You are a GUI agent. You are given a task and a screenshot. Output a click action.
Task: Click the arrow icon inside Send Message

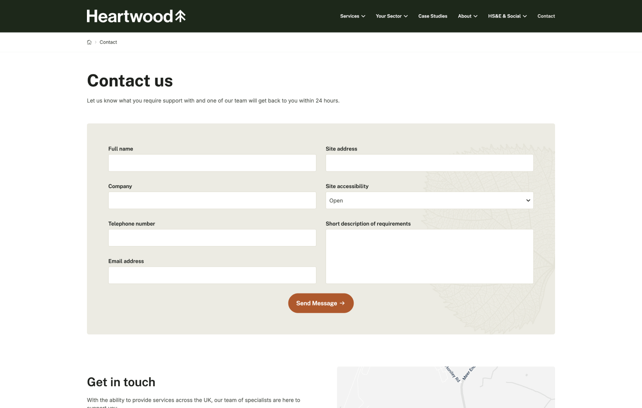click(341, 303)
